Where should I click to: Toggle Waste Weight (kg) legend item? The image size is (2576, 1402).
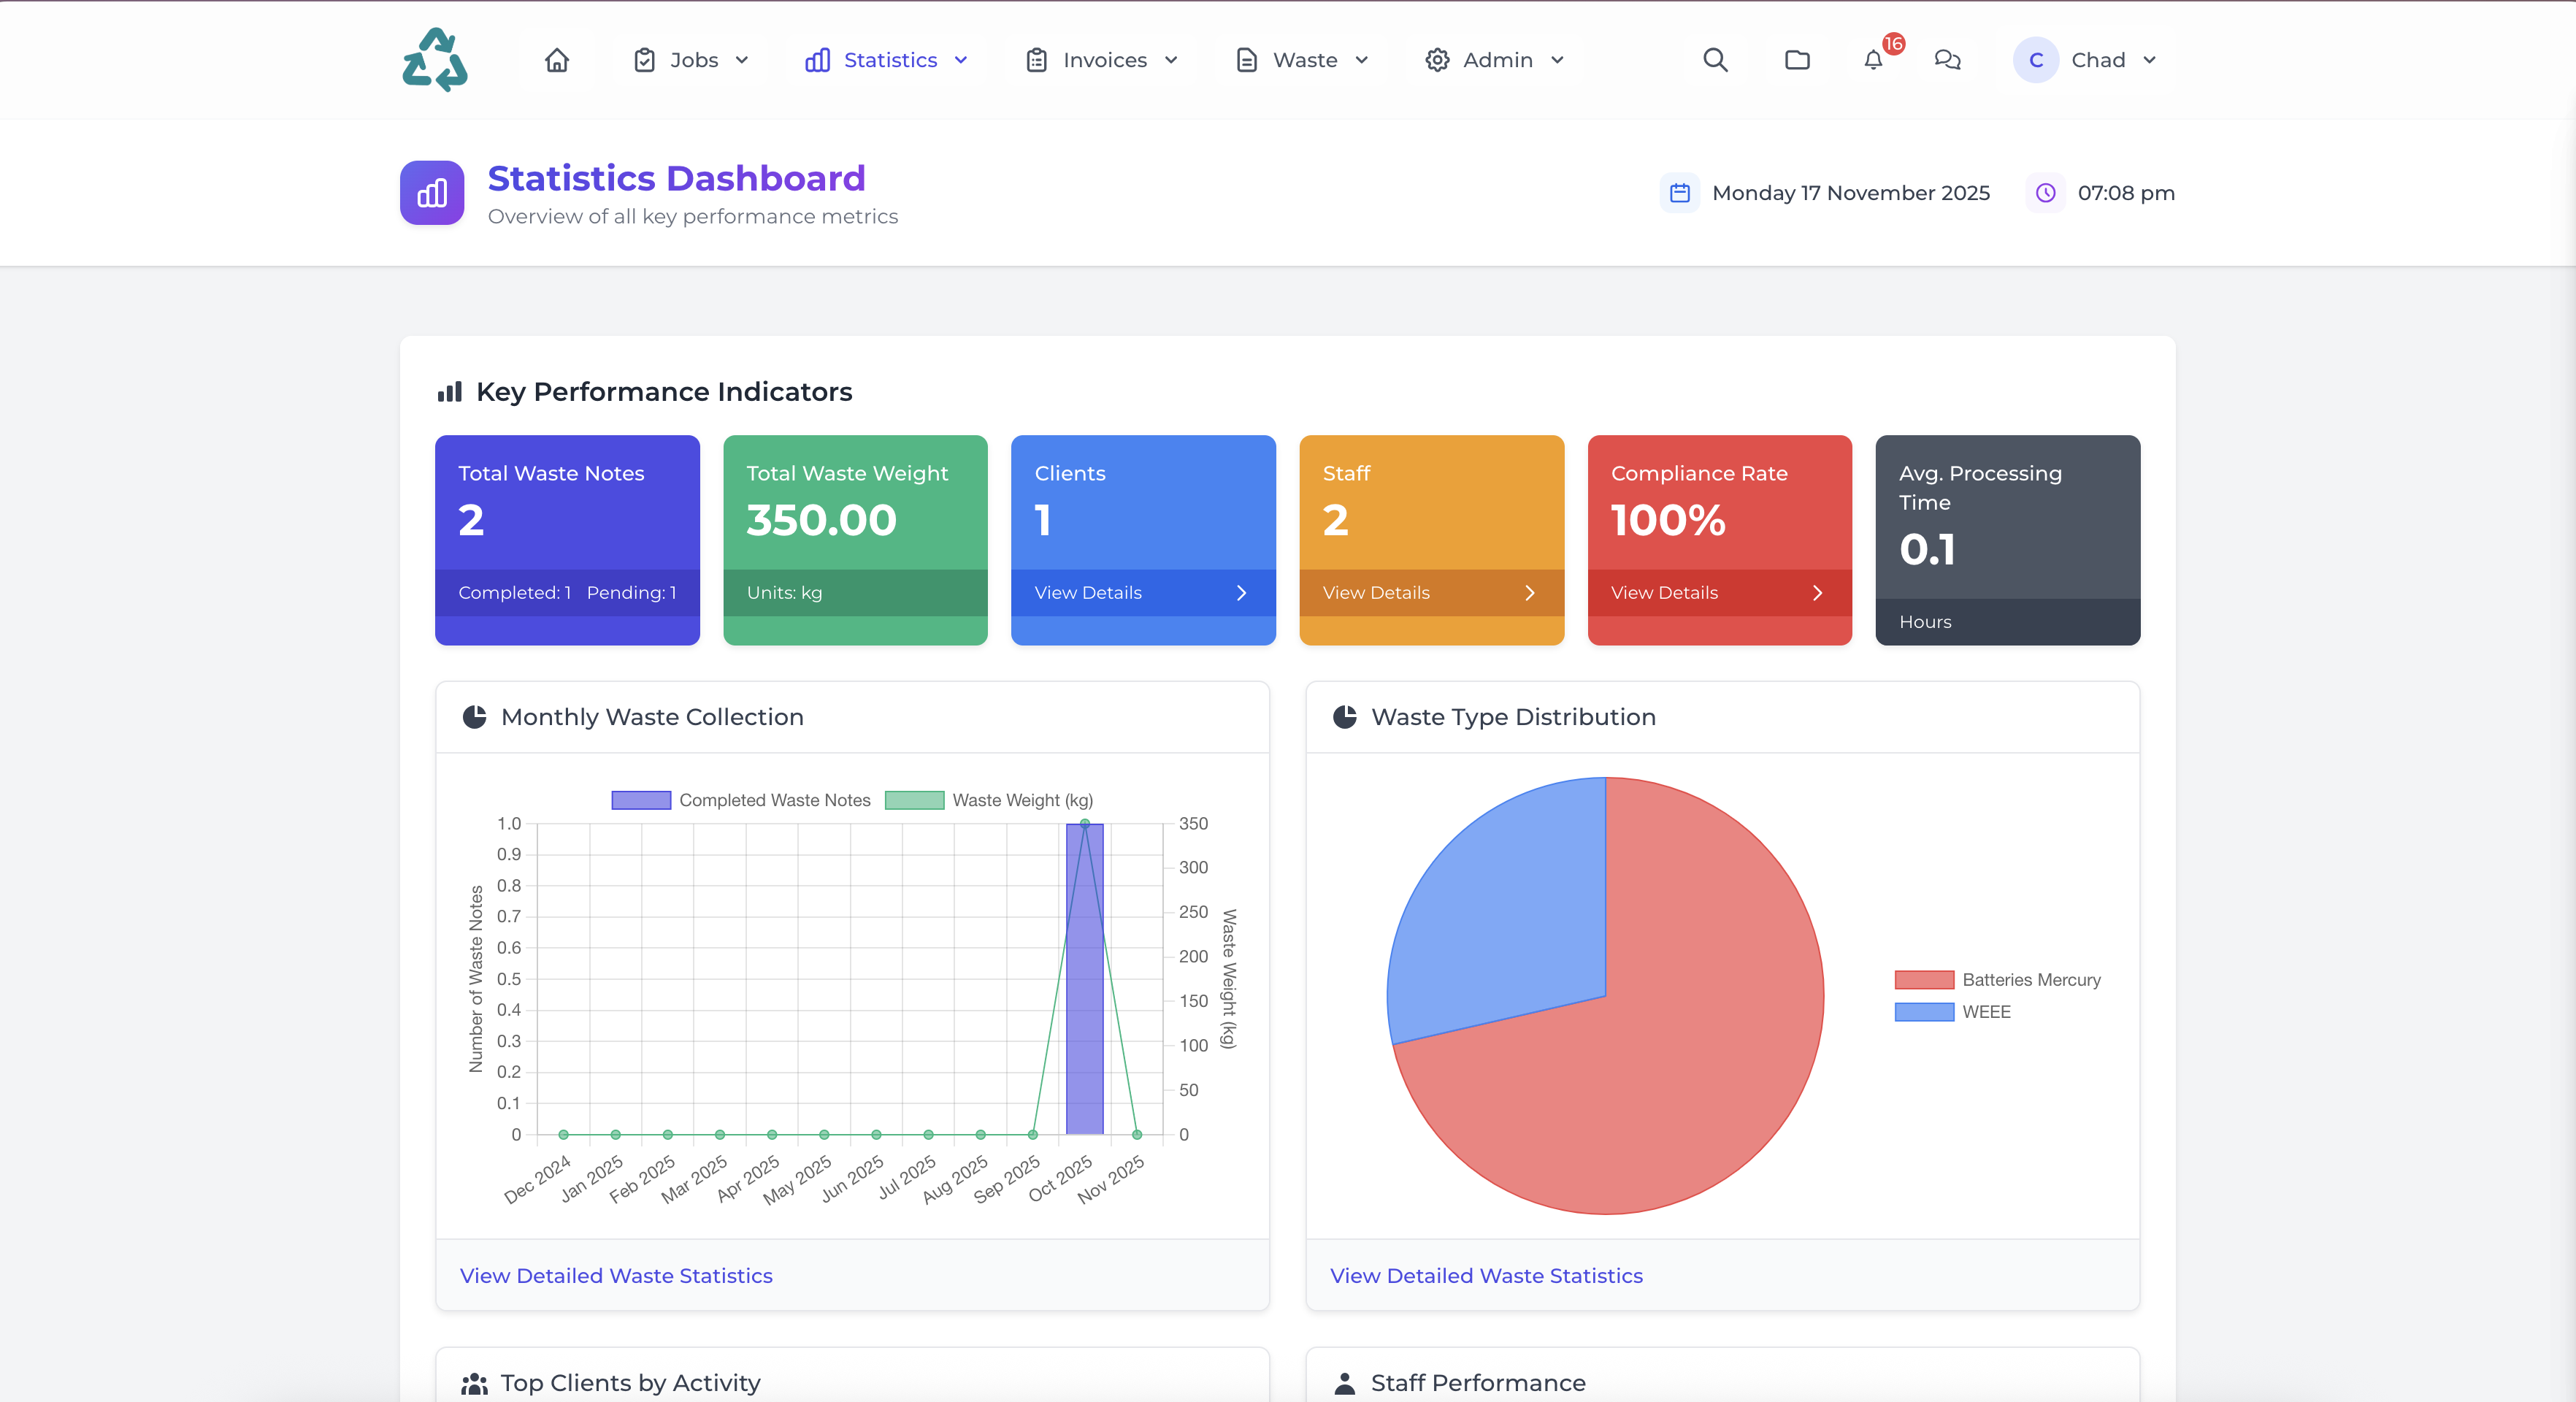pos(1022,800)
